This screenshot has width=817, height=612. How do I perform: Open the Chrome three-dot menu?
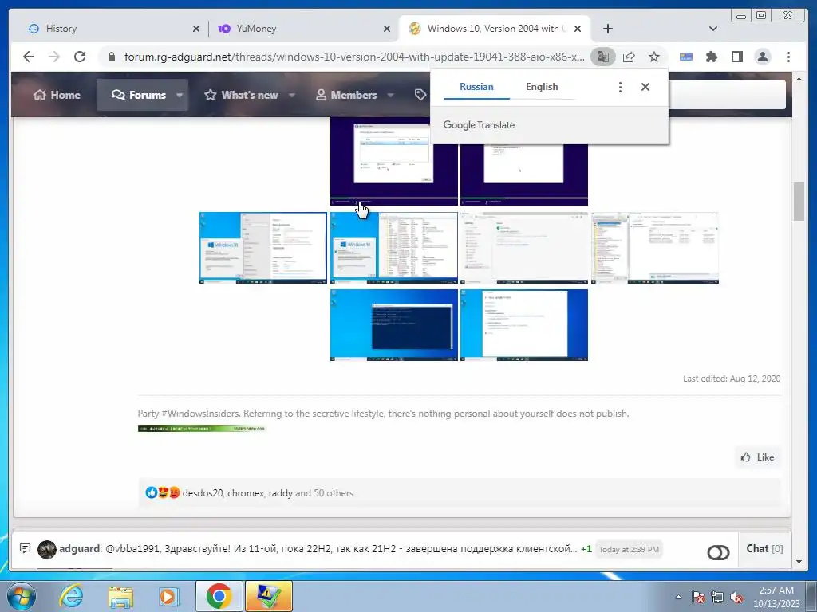coord(788,57)
